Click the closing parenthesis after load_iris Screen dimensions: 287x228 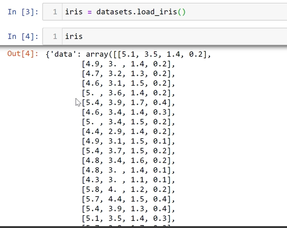coord(183,12)
